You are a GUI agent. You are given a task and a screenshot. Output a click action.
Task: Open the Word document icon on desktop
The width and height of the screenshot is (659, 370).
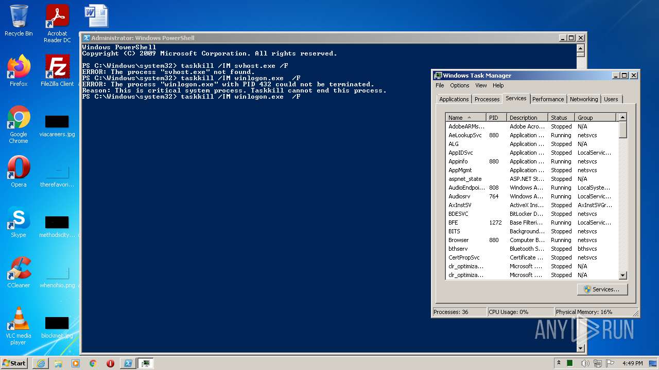pos(96,16)
